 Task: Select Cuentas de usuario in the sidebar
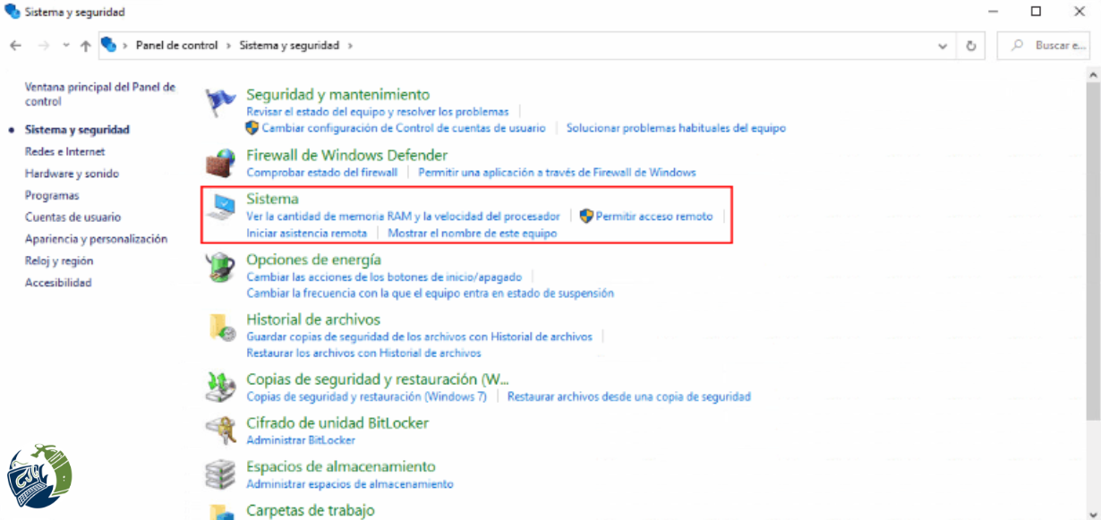click(73, 217)
